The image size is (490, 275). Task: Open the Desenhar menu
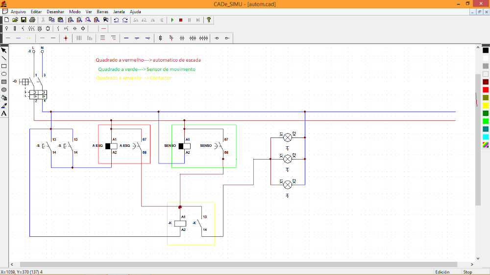[x=55, y=11]
